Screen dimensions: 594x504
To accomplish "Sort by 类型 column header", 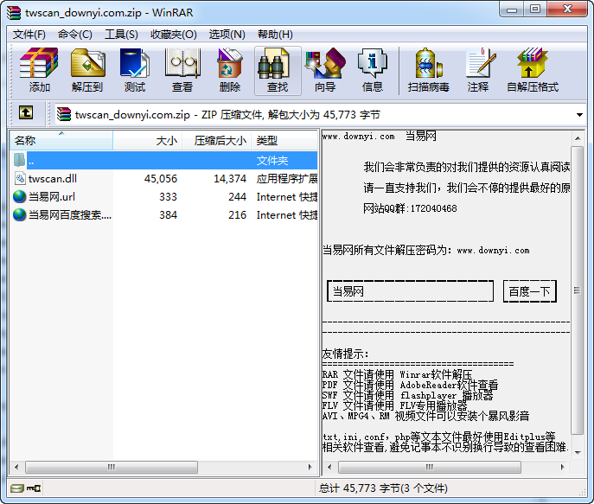I will pyautogui.click(x=284, y=141).
